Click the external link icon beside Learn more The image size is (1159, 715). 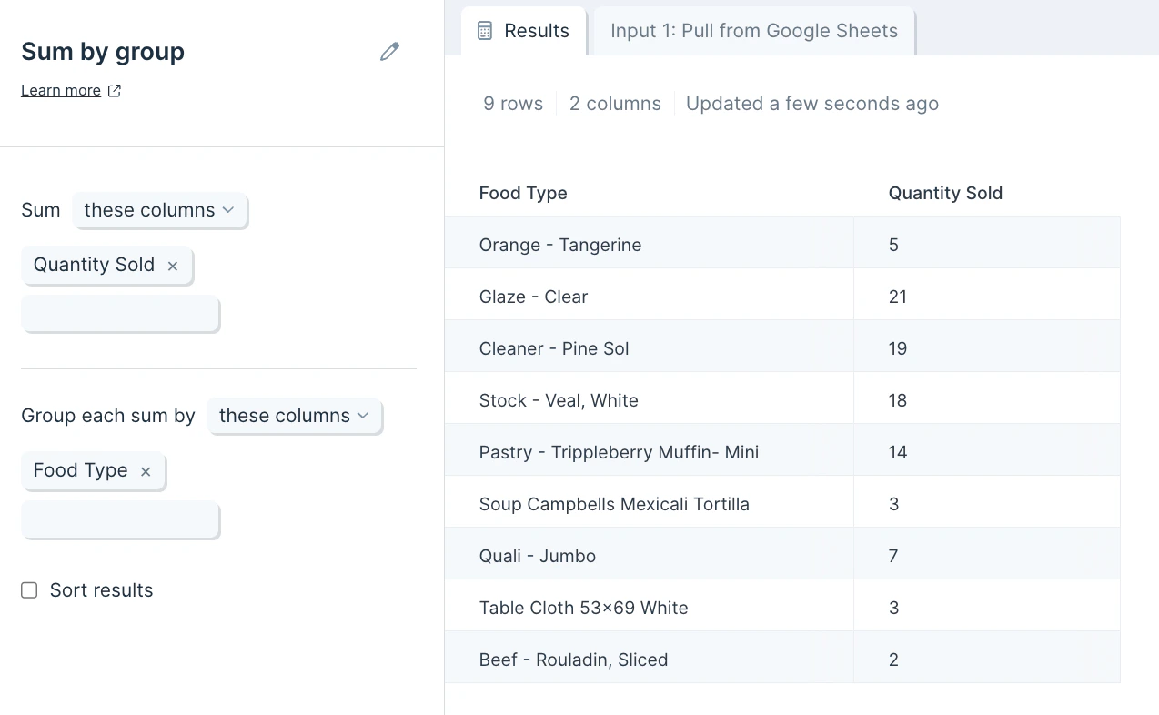[x=115, y=91]
